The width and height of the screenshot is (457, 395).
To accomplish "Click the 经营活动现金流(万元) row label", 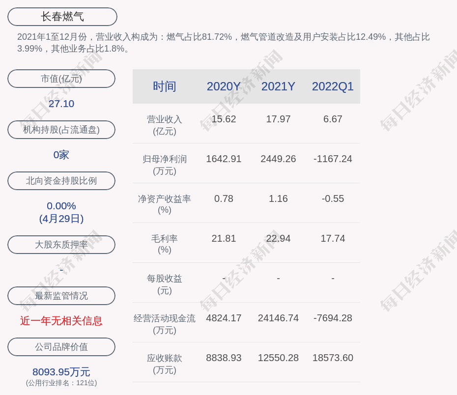I will click(165, 324).
